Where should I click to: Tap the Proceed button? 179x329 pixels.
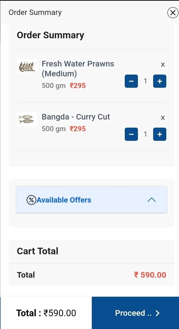click(135, 313)
